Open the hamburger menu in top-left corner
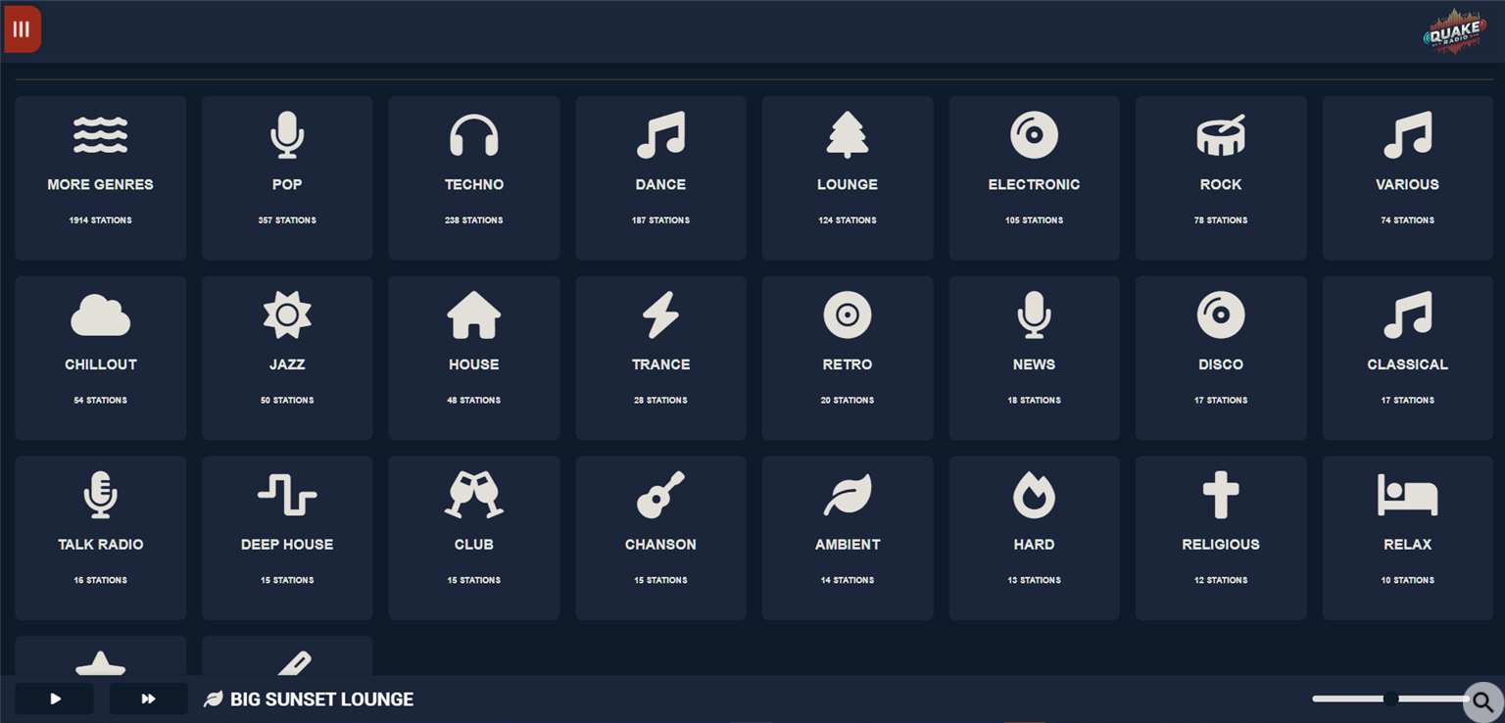This screenshot has height=723, width=1505. click(23, 29)
